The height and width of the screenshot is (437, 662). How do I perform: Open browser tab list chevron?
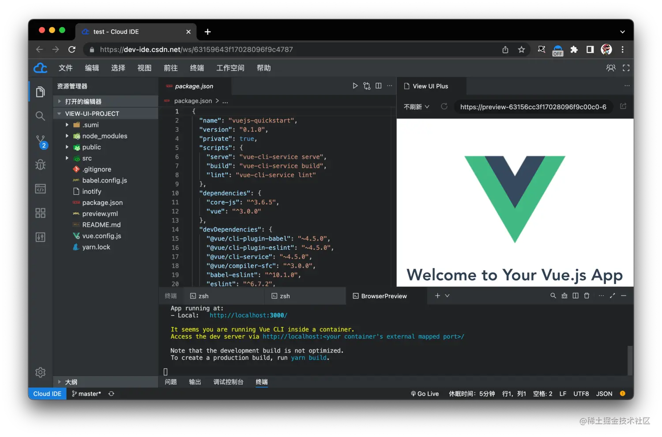coord(622,32)
